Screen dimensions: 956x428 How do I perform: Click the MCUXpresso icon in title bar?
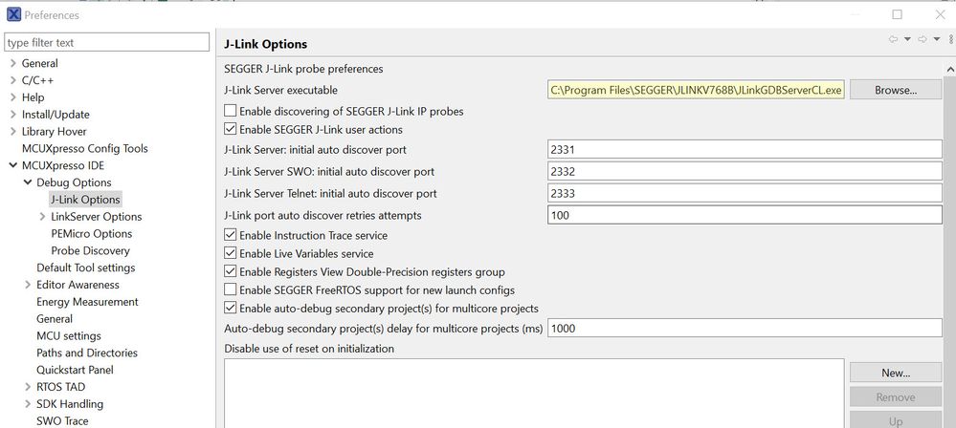click(12, 14)
